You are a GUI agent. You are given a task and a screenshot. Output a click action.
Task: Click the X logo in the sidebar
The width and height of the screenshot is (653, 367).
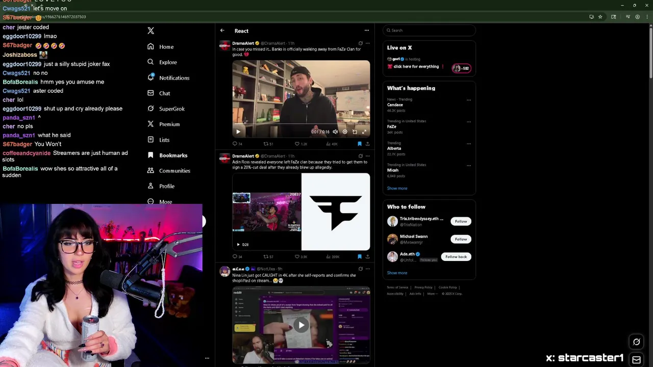150,31
